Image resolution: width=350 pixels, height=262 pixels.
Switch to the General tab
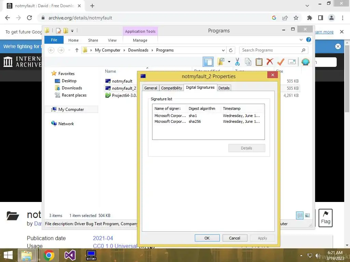pyautogui.click(x=150, y=88)
